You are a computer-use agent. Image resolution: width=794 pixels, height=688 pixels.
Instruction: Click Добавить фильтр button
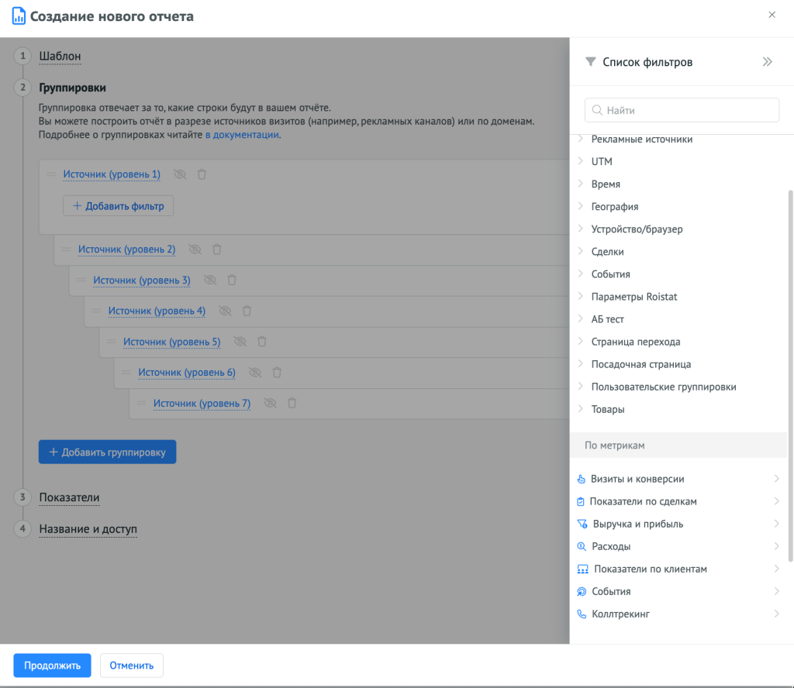coord(119,206)
